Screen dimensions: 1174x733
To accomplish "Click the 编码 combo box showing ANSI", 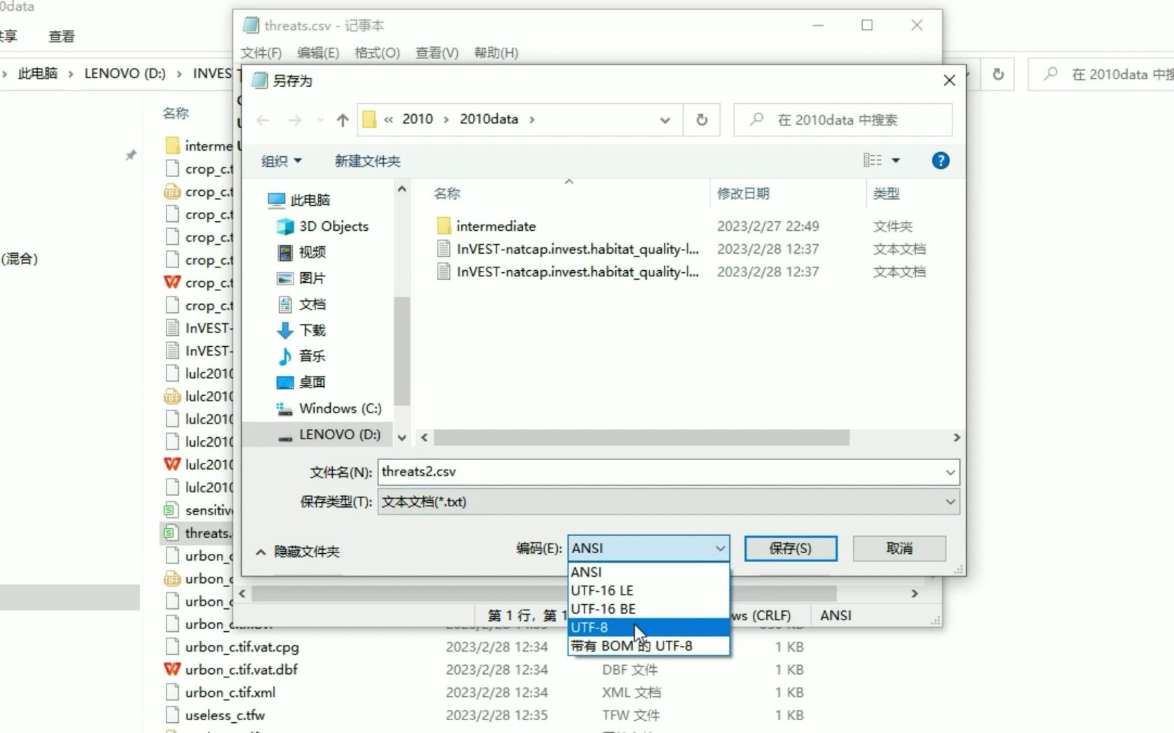I will [x=649, y=548].
